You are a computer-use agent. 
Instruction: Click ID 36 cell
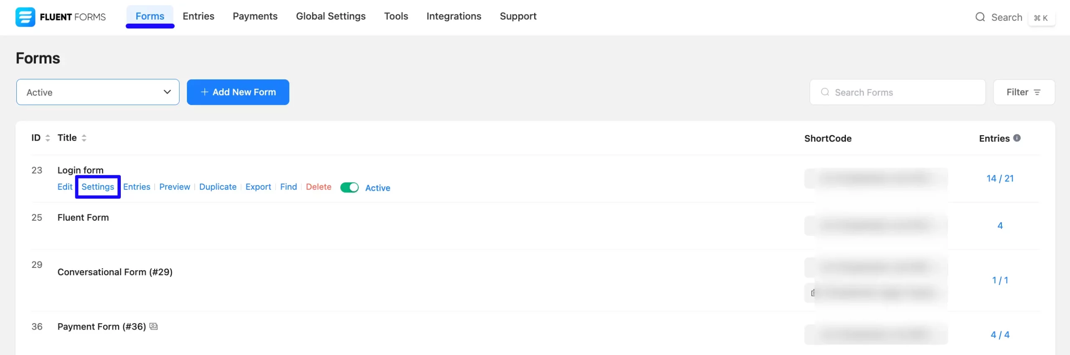pos(37,327)
